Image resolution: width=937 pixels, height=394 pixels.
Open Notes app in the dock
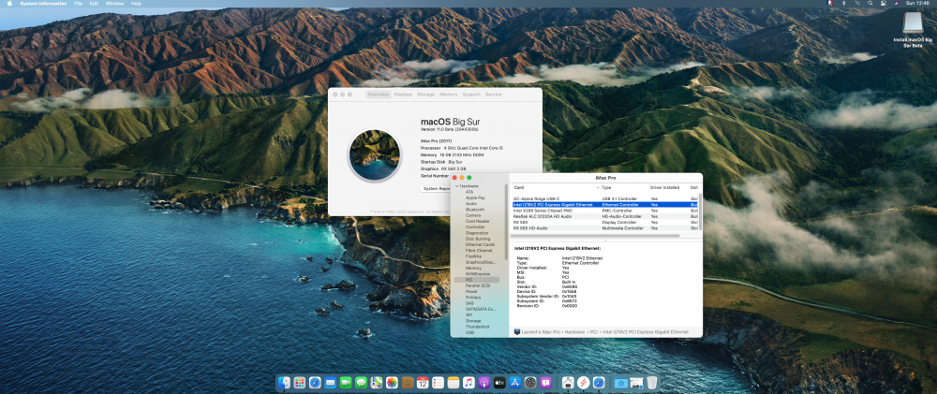click(x=454, y=383)
